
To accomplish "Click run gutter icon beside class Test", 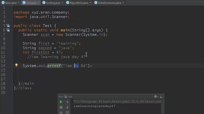I will 8,26.
